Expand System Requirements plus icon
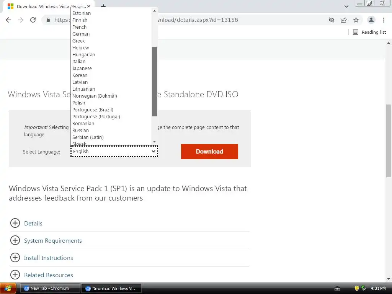The width and height of the screenshot is (392, 294). (x=15, y=240)
